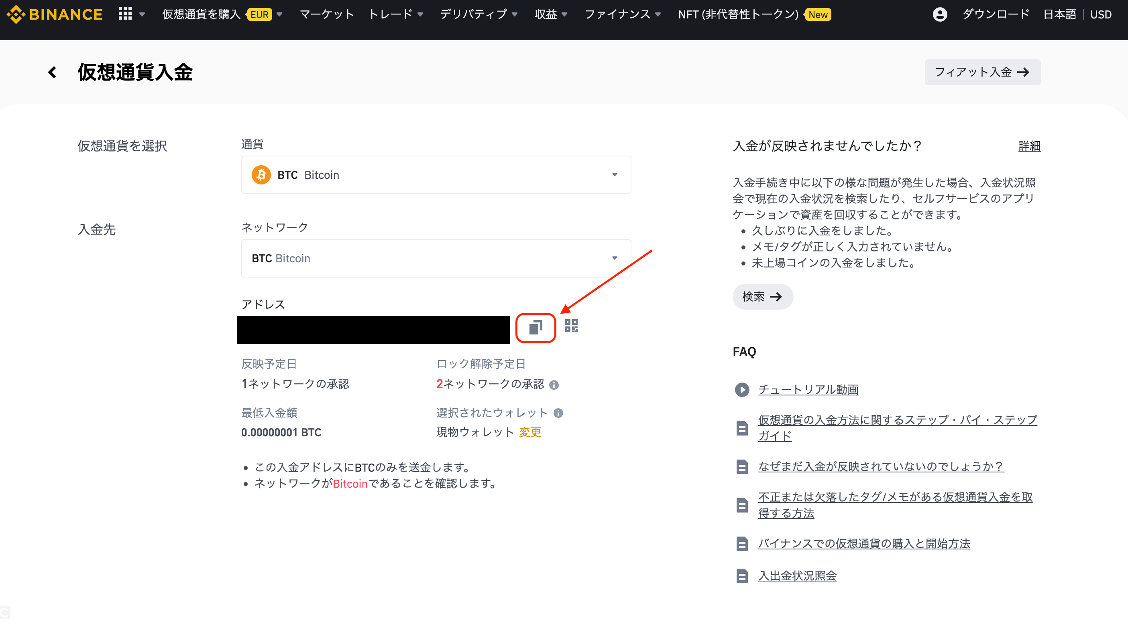Click info icon beside 選択されたウォレット
The image size is (1128, 624).
point(558,413)
